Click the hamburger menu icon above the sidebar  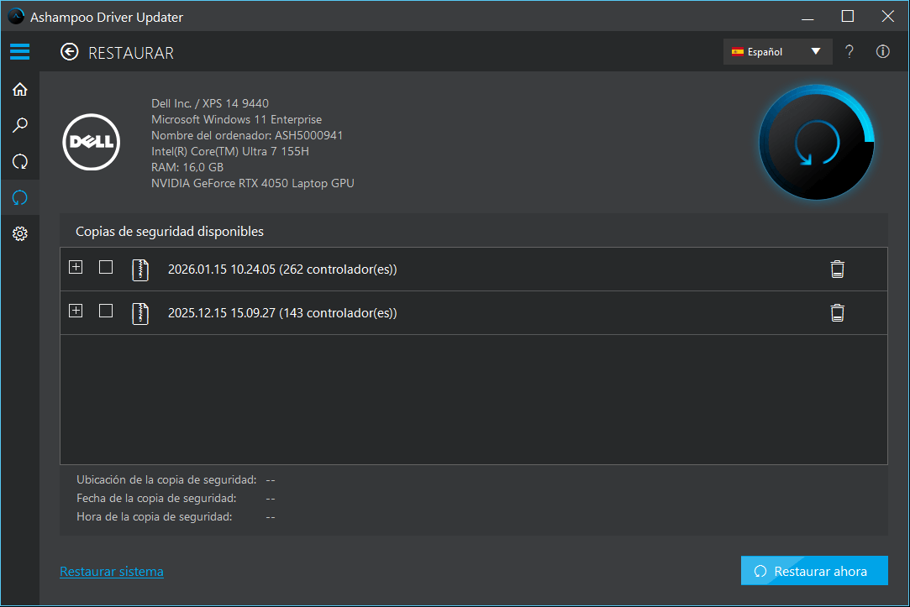click(19, 51)
